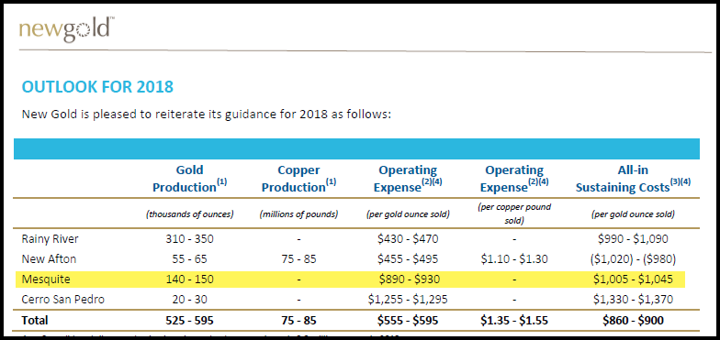This screenshot has width=720, height=340.
Task: Click Rainy River gold production 310 - 350
Action: [189, 239]
